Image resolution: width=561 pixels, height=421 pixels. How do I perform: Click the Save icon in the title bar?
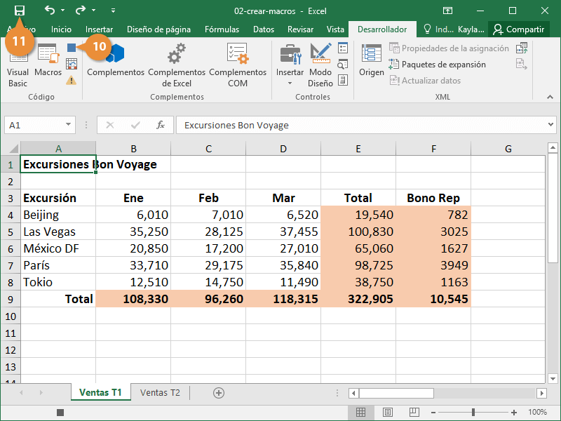[x=20, y=11]
